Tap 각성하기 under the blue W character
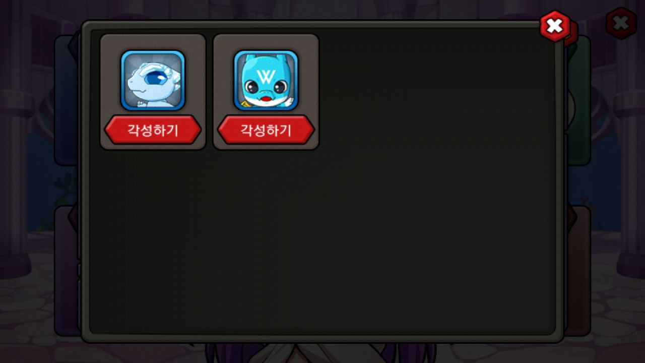This screenshot has width=645, height=363. click(x=266, y=130)
